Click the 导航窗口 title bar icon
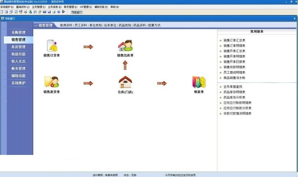This screenshot has height=177, width=298. pyautogui.click(x=2, y=18)
